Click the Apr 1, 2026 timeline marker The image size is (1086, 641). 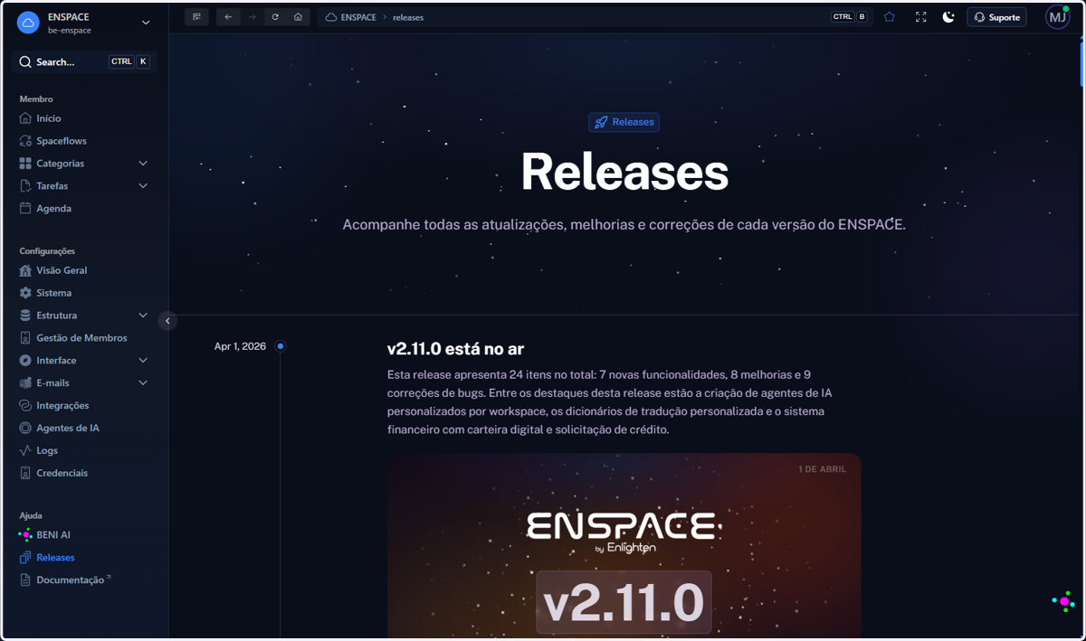(281, 346)
